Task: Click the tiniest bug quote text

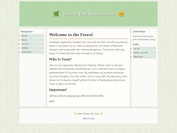Action: tap(144, 38)
